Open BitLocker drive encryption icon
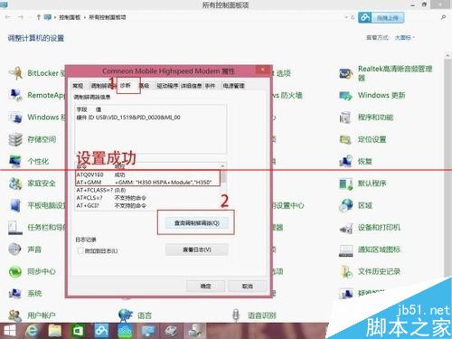Viewport: 452px width, 339px height. click(15, 73)
